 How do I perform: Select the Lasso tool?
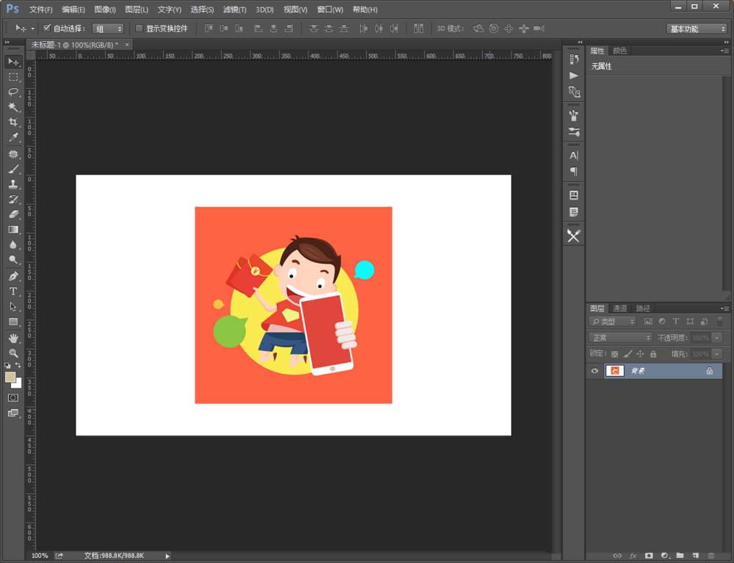13,92
